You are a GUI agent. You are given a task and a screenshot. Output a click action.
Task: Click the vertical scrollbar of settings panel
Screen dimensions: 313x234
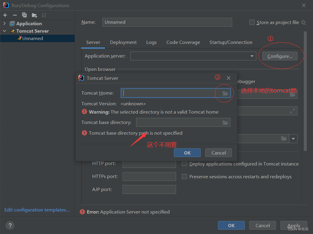305,91
